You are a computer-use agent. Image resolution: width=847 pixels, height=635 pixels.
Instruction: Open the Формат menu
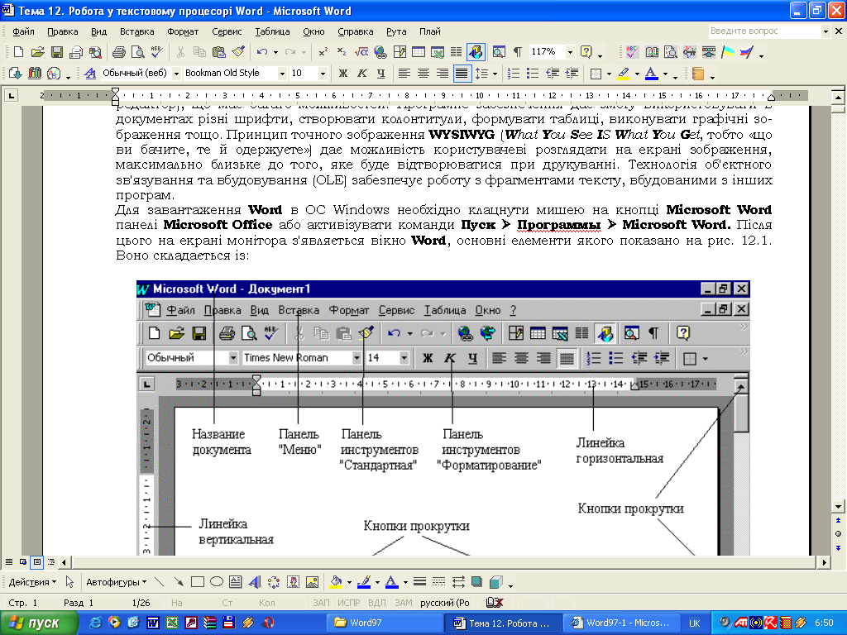point(183,31)
